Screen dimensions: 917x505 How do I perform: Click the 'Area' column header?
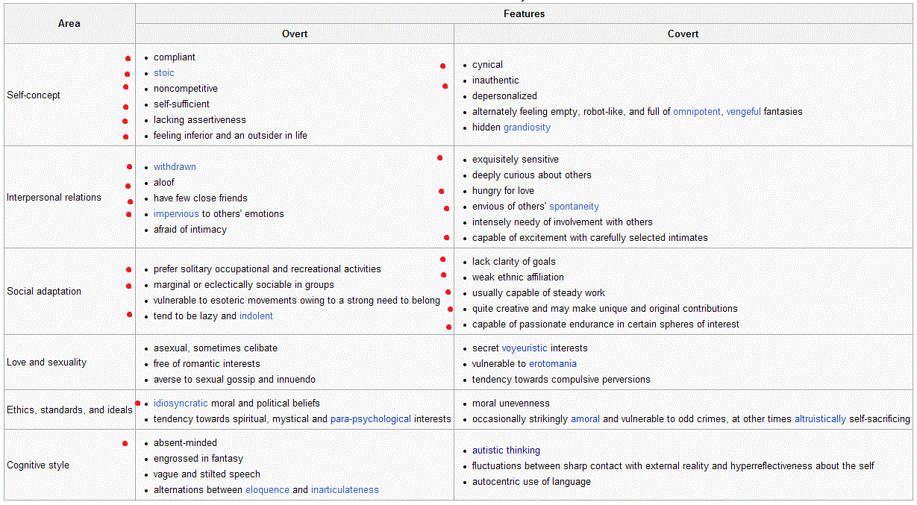click(x=69, y=24)
